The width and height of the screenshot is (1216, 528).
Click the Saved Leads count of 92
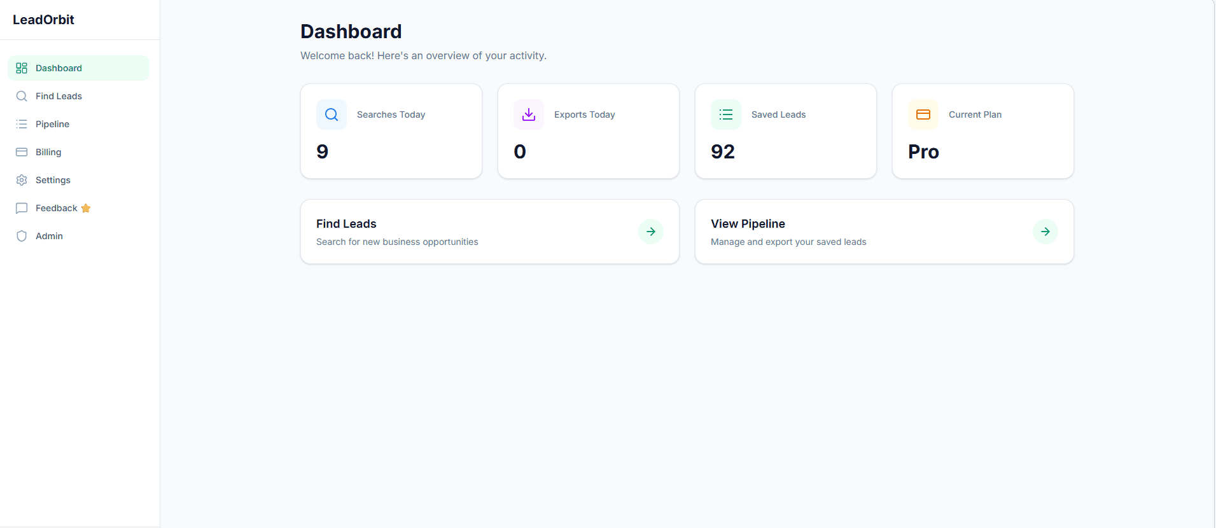(723, 151)
